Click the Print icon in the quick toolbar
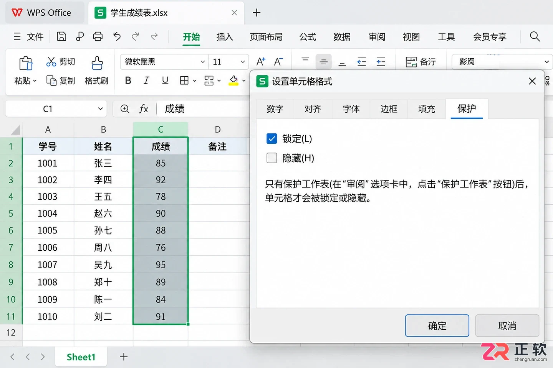This screenshot has height=368, width=553. click(98, 36)
